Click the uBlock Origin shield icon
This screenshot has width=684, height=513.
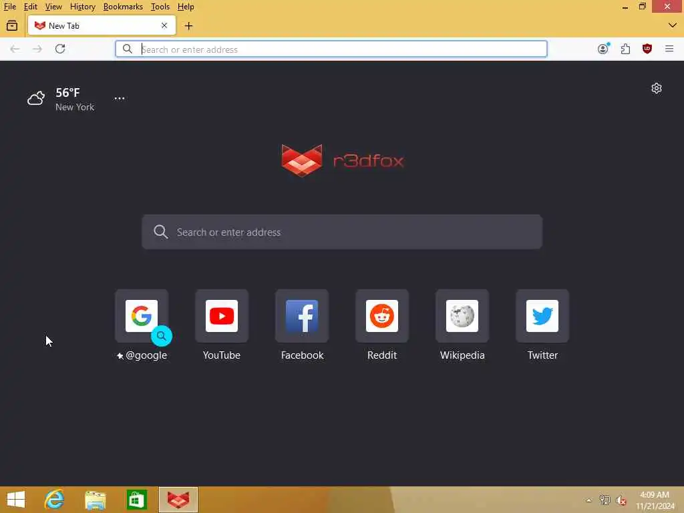tap(647, 49)
